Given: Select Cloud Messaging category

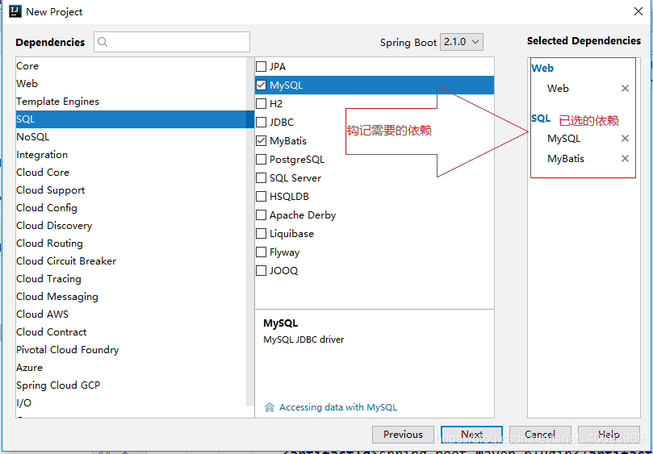Looking at the screenshot, I should pos(131,297).
